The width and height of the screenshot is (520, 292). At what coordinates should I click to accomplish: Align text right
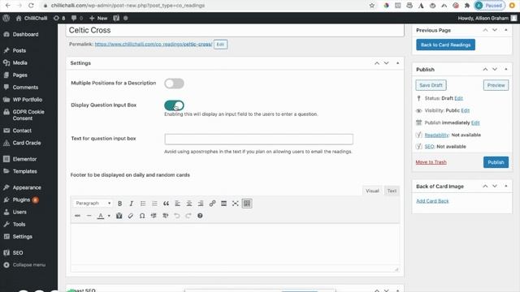(201, 204)
